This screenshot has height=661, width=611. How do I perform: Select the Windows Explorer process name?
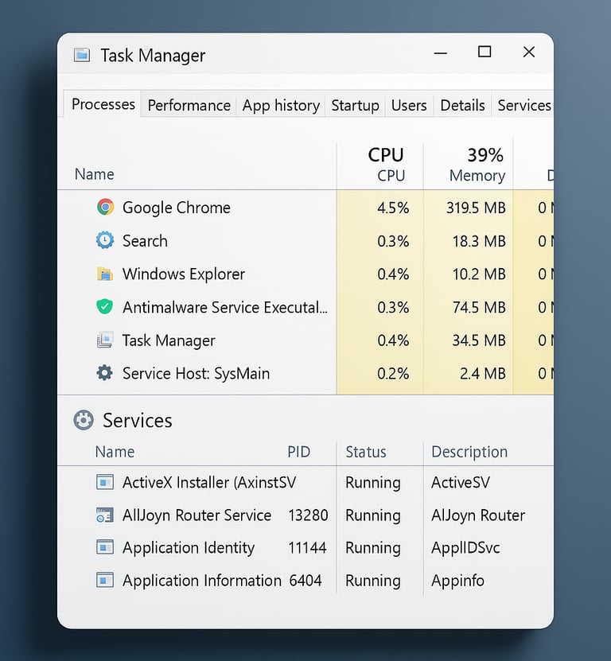coord(184,274)
